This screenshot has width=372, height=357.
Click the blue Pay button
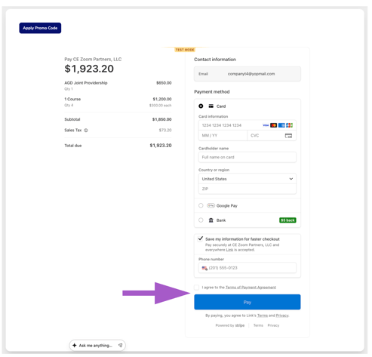pyautogui.click(x=247, y=302)
